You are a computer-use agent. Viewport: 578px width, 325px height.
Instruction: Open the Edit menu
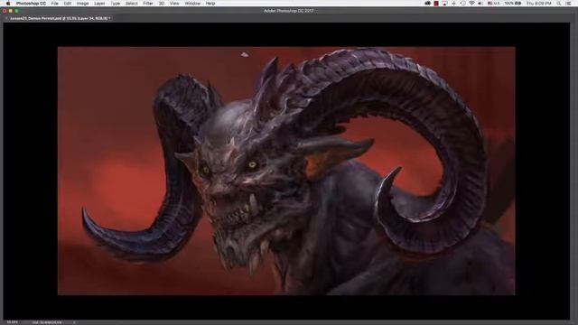[x=68, y=4]
